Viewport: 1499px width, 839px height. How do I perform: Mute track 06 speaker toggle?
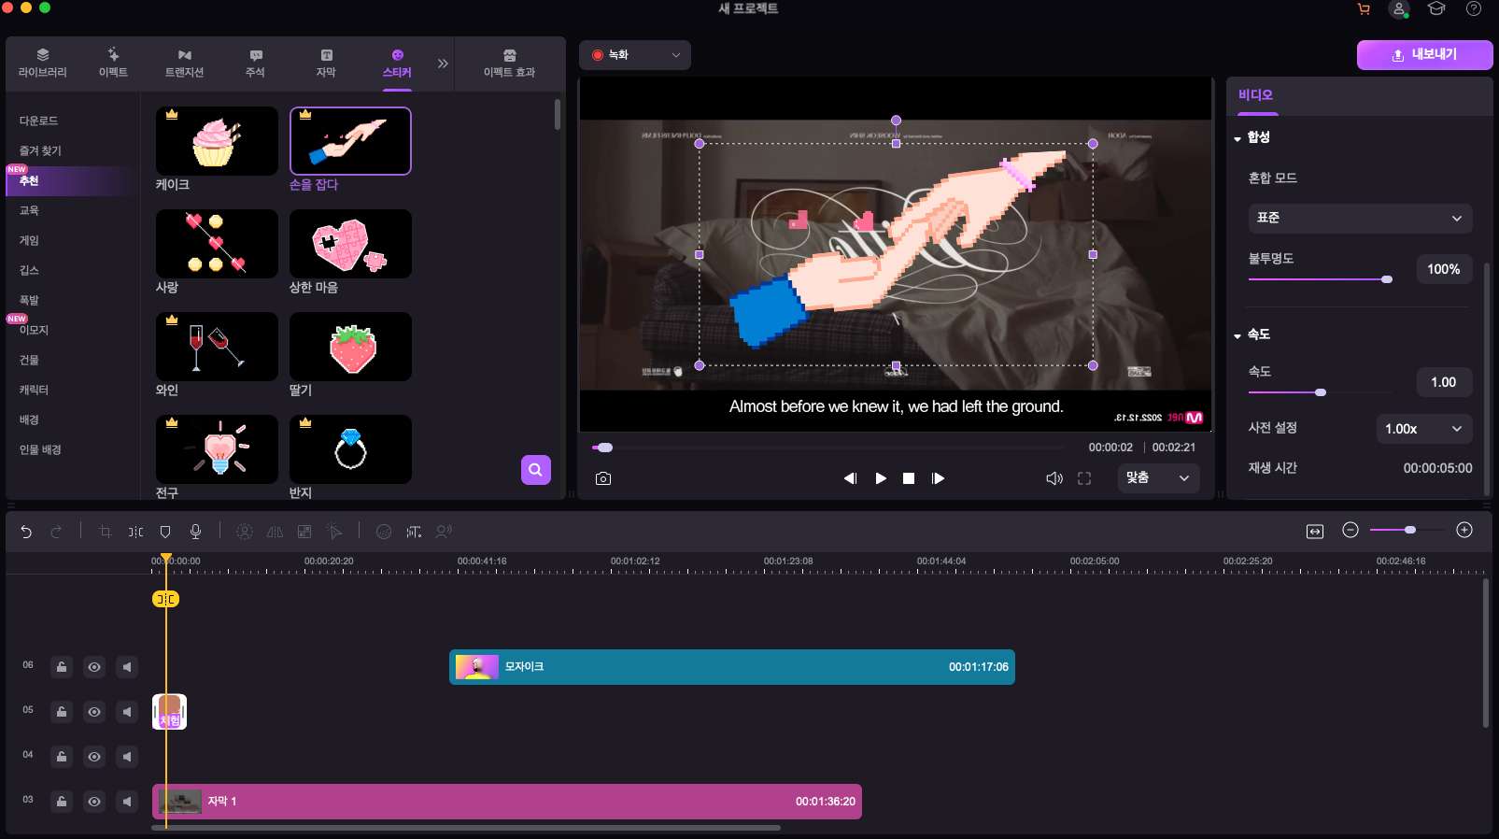[127, 667]
